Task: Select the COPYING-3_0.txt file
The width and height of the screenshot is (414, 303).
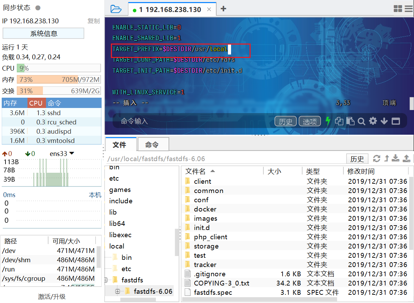Action: tap(295, 283)
